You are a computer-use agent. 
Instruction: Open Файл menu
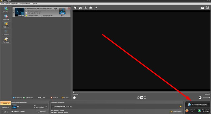tap(2, 4)
